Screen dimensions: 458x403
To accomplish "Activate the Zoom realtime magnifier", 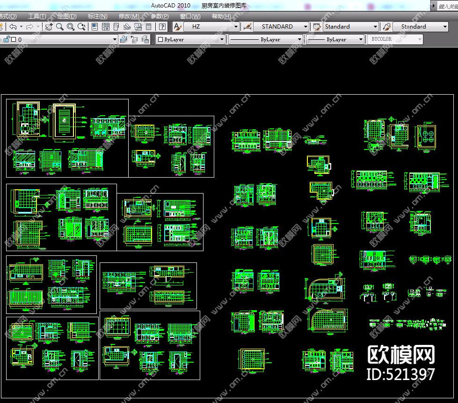I will (x=60, y=27).
